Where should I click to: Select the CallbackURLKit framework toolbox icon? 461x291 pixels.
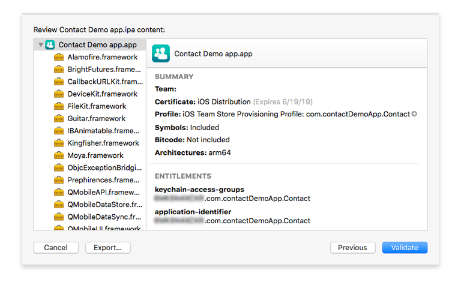point(59,82)
